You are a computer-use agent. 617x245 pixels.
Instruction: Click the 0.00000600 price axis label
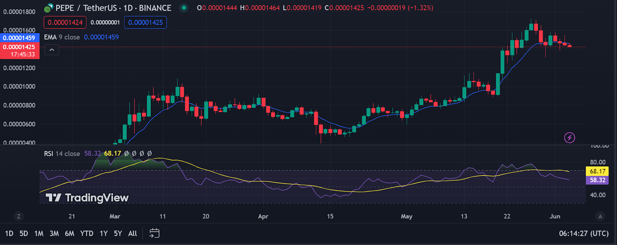pyautogui.click(x=19, y=124)
